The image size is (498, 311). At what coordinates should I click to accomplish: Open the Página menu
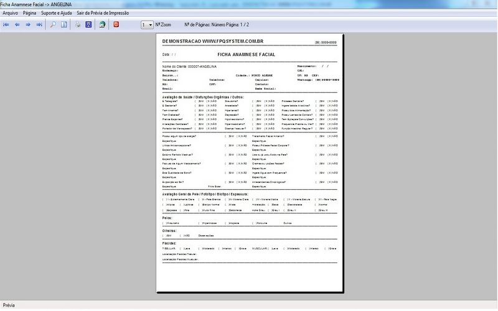(x=29, y=13)
